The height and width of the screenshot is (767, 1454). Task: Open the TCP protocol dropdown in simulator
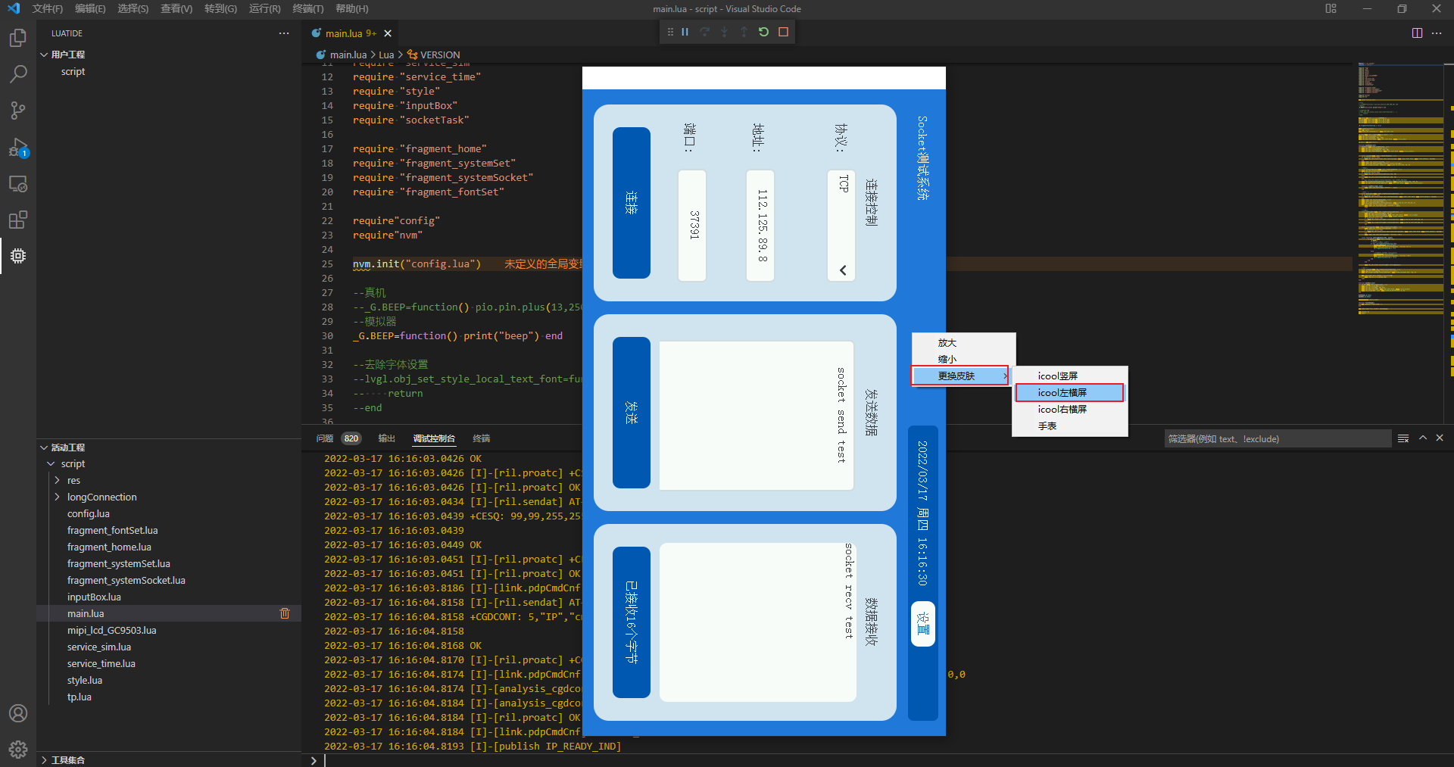(842, 226)
